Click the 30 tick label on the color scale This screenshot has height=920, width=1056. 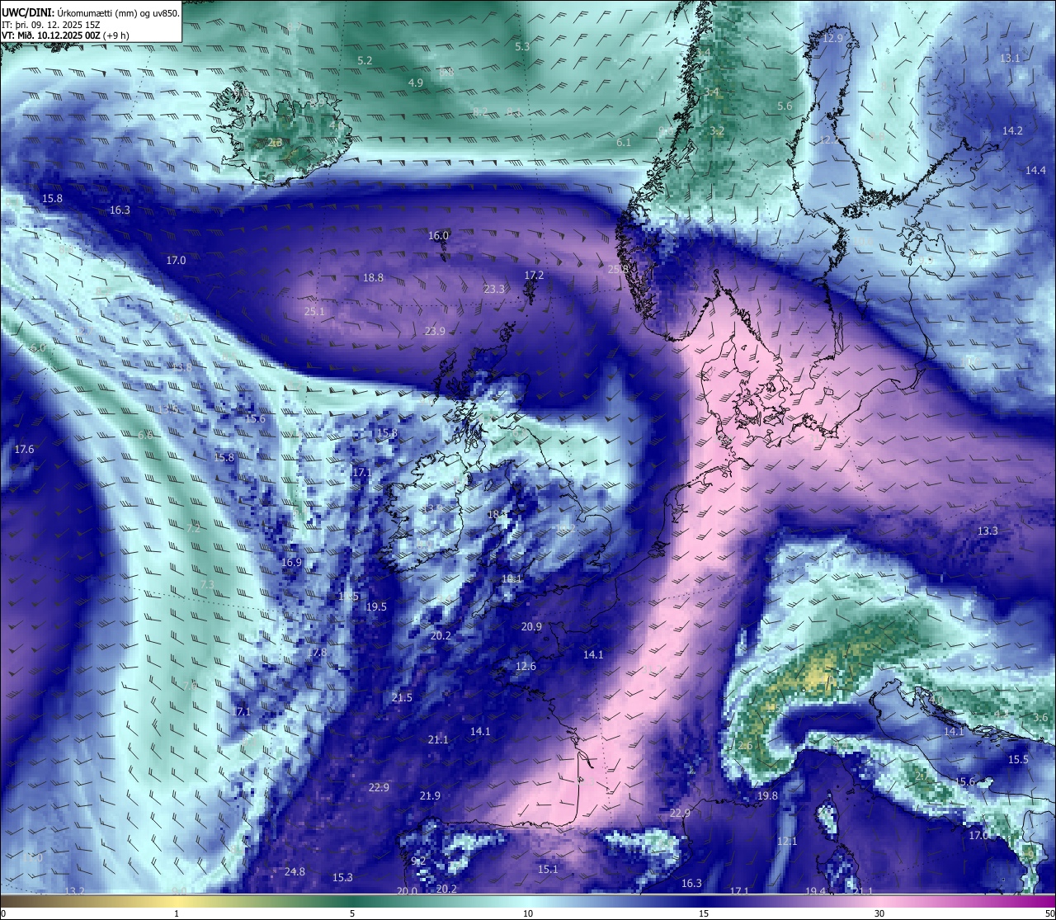click(x=879, y=913)
